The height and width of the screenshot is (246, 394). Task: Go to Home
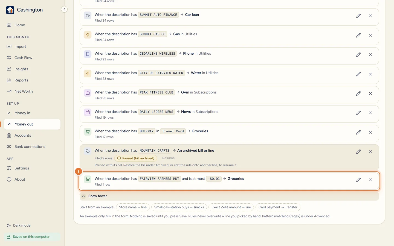point(32,25)
